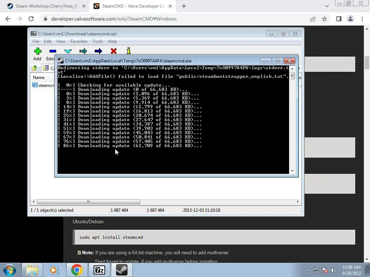
Task: Click the network tray icon
Action: 316,270
